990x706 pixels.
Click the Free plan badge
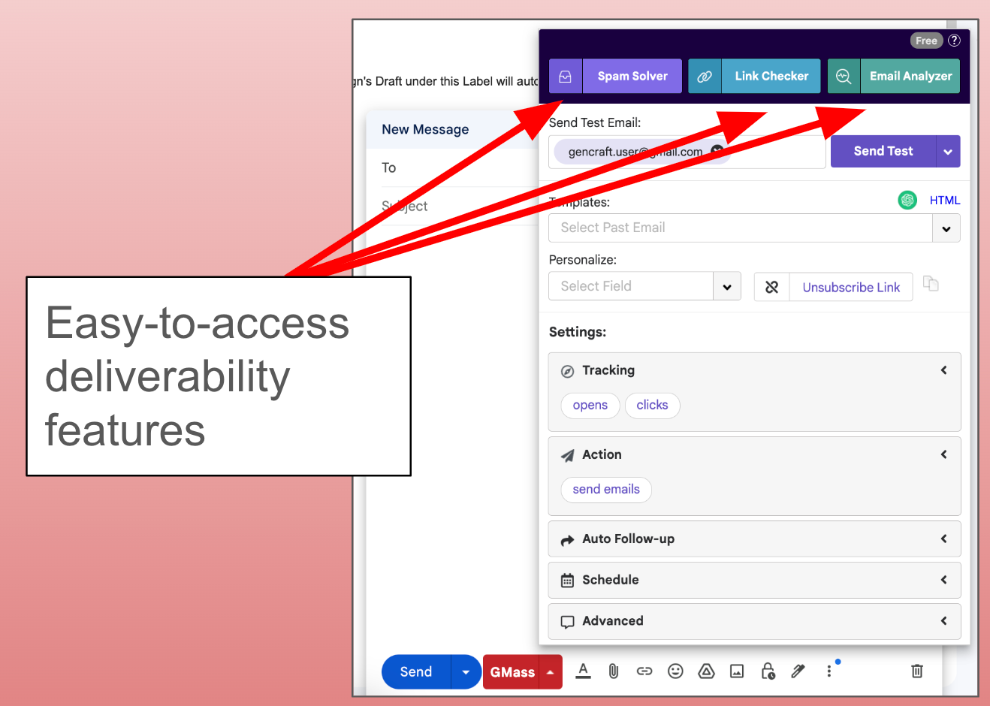pos(926,41)
